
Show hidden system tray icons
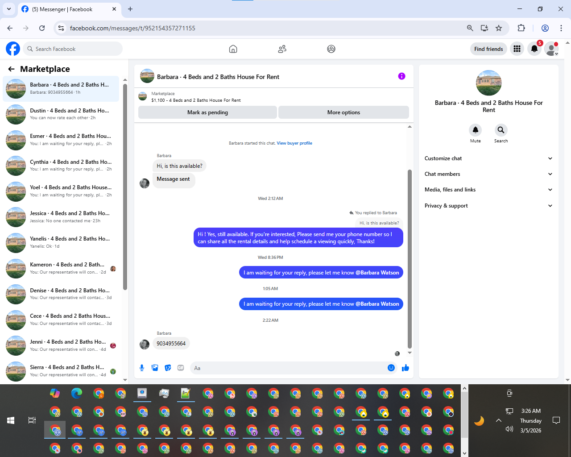(499, 420)
